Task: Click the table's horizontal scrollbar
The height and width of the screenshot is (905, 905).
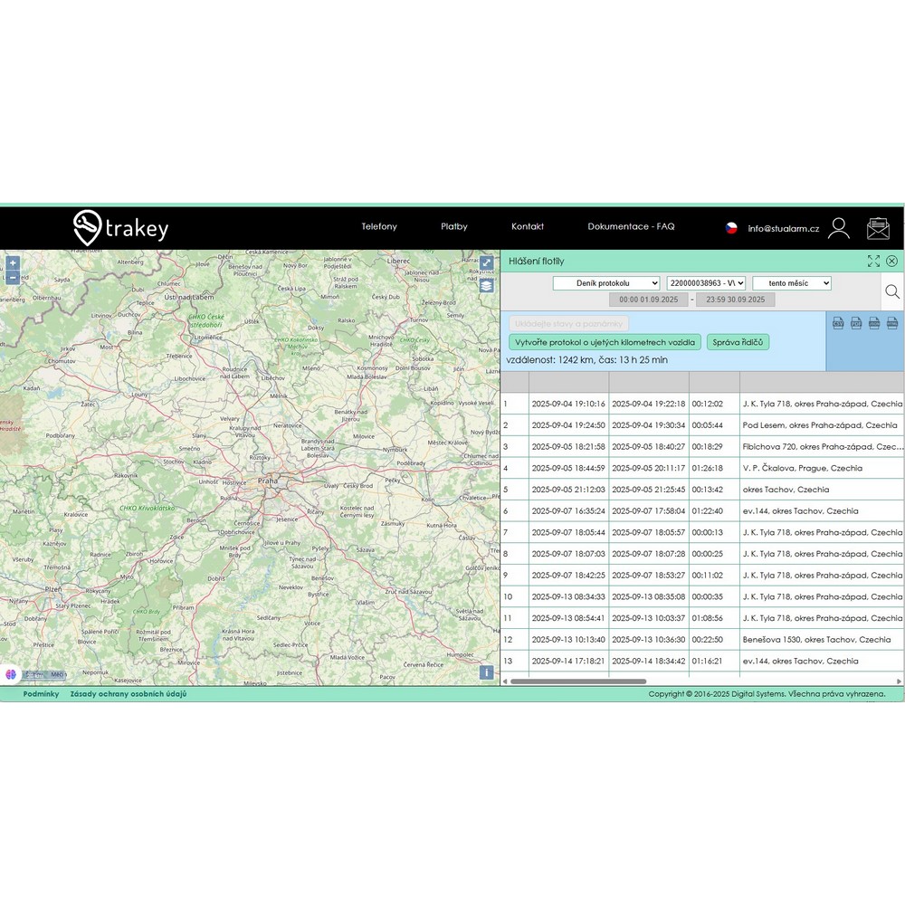Action: click(577, 681)
